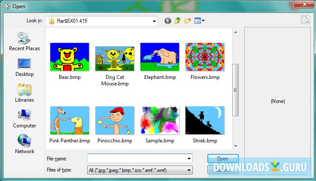Select the Pink Panther.bmp thumbnail
The height and width of the screenshot is (181, 316).
point(70,121)
